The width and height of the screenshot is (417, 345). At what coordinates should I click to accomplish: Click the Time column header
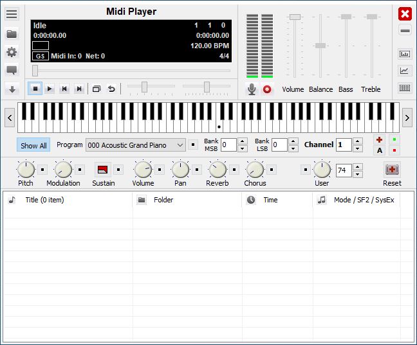point(277,200)
